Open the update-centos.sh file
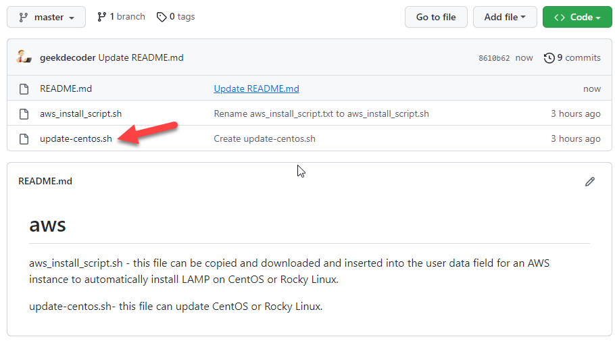 [x=76, y=138]
